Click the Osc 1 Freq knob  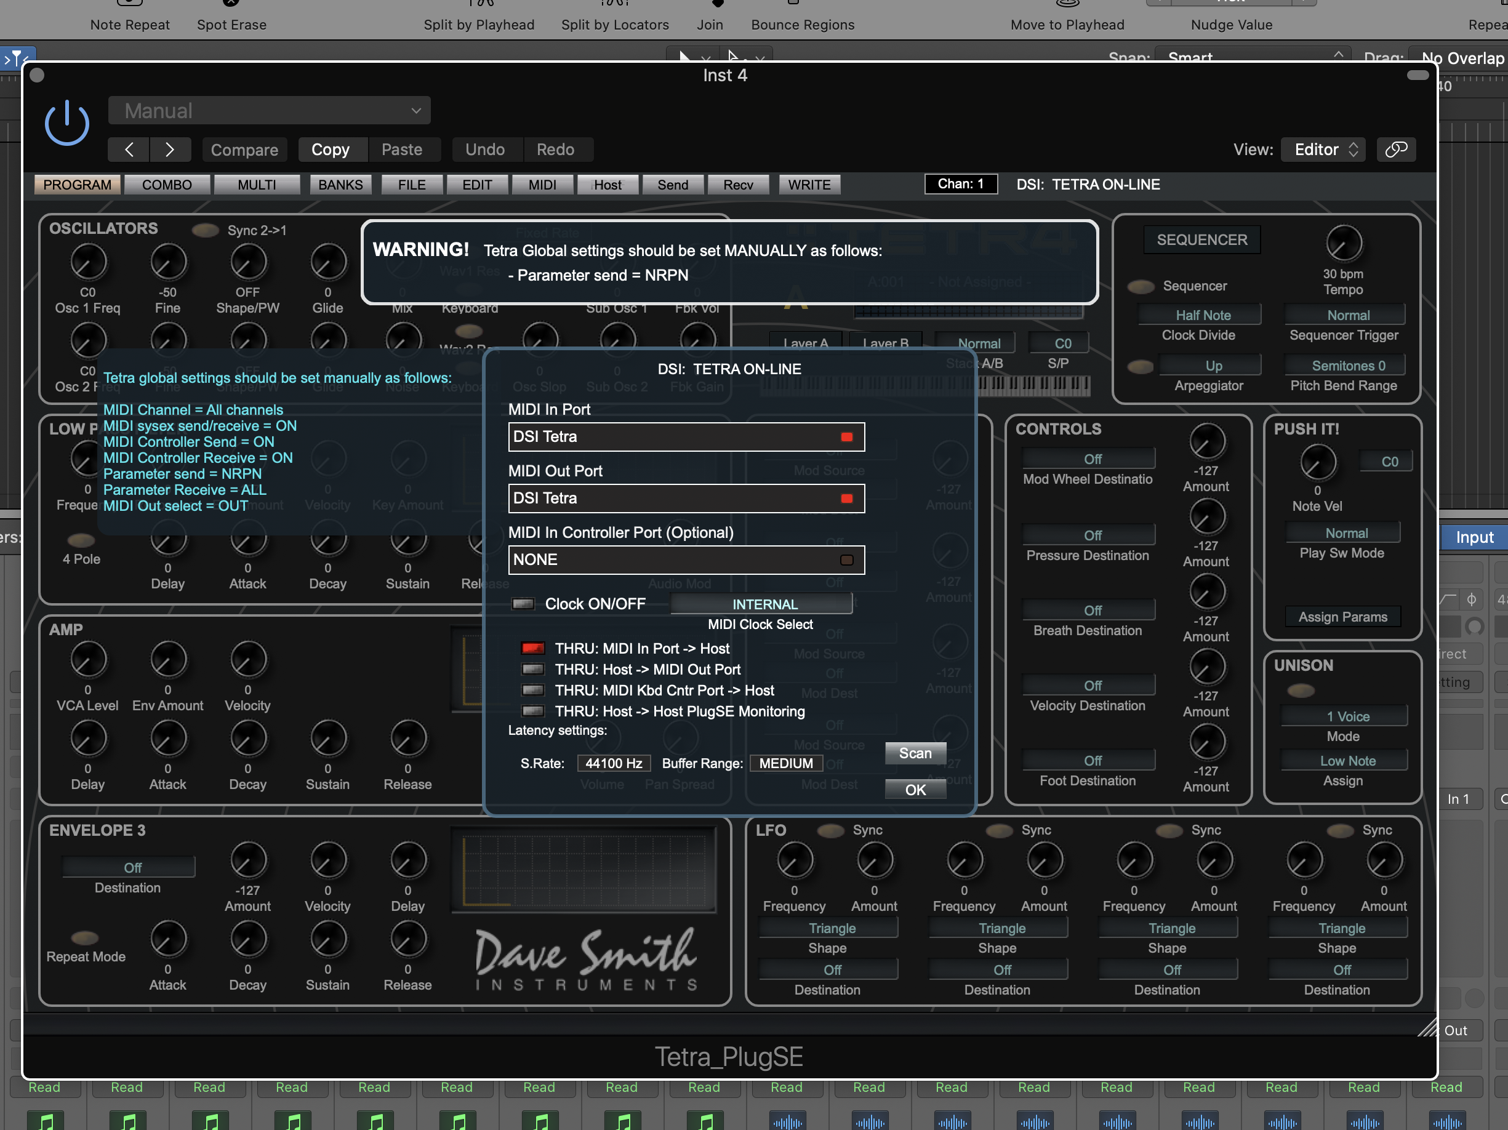[x=88, y=262]
